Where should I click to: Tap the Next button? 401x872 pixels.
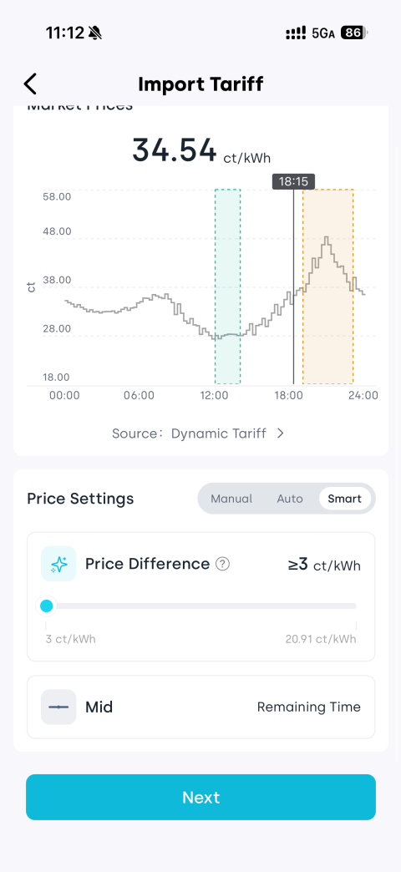pyautogui.click(x=200, y=797)
